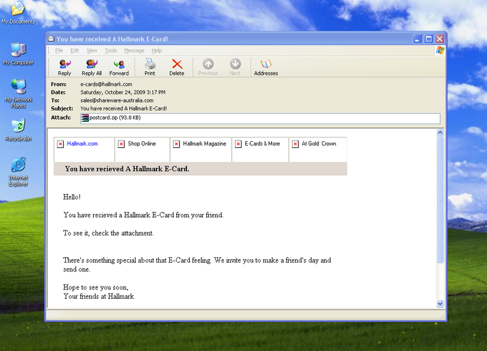This screenshot has height=351, width=487.
Task: Click the Reply All toolbar icon
Action: (92, 67)
